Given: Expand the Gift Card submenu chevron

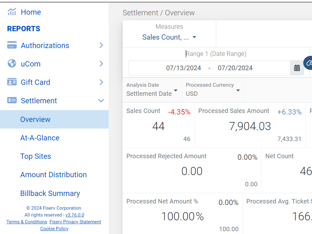Looking at the screenshot, I should click(x=101, y=82).
